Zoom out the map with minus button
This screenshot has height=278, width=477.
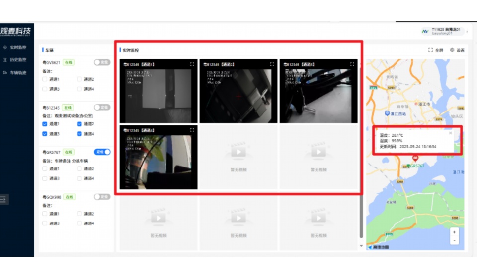(x=454, y=240)
